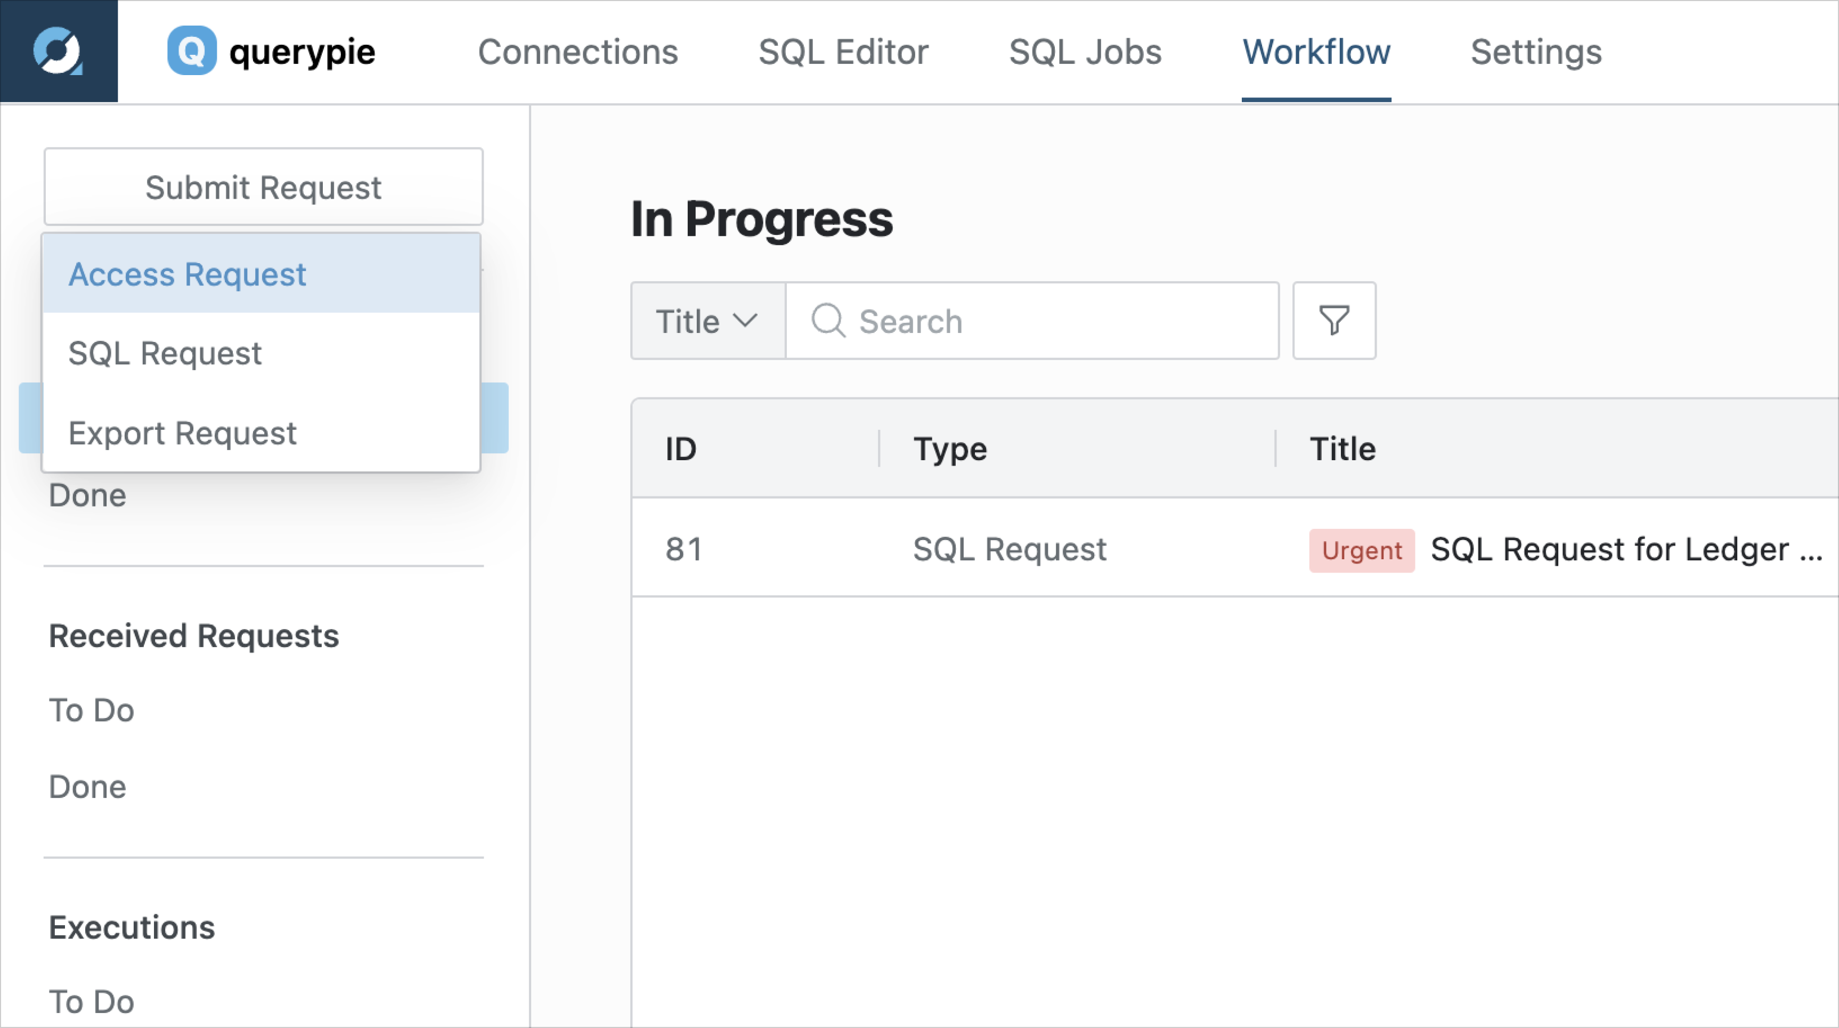Open the SQL Jobs tab
1839x1028 pixels.
1085,52
